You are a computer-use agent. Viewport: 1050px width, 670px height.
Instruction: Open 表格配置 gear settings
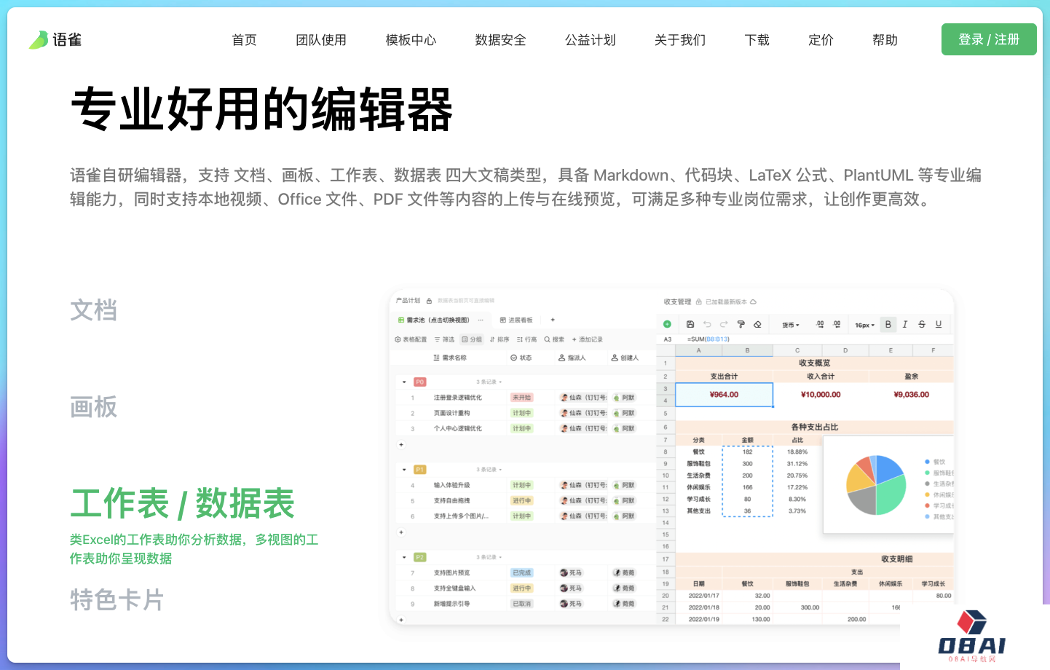pos(411,339)
